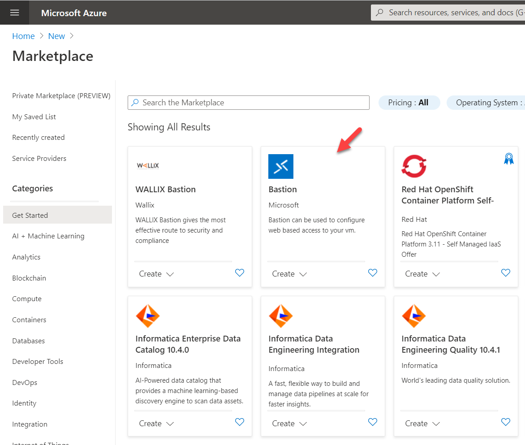Viewport: 525px width, 445px height.
Task: Toggle heart on Informatica Data Engineering Quality
Action: (506, 422)
